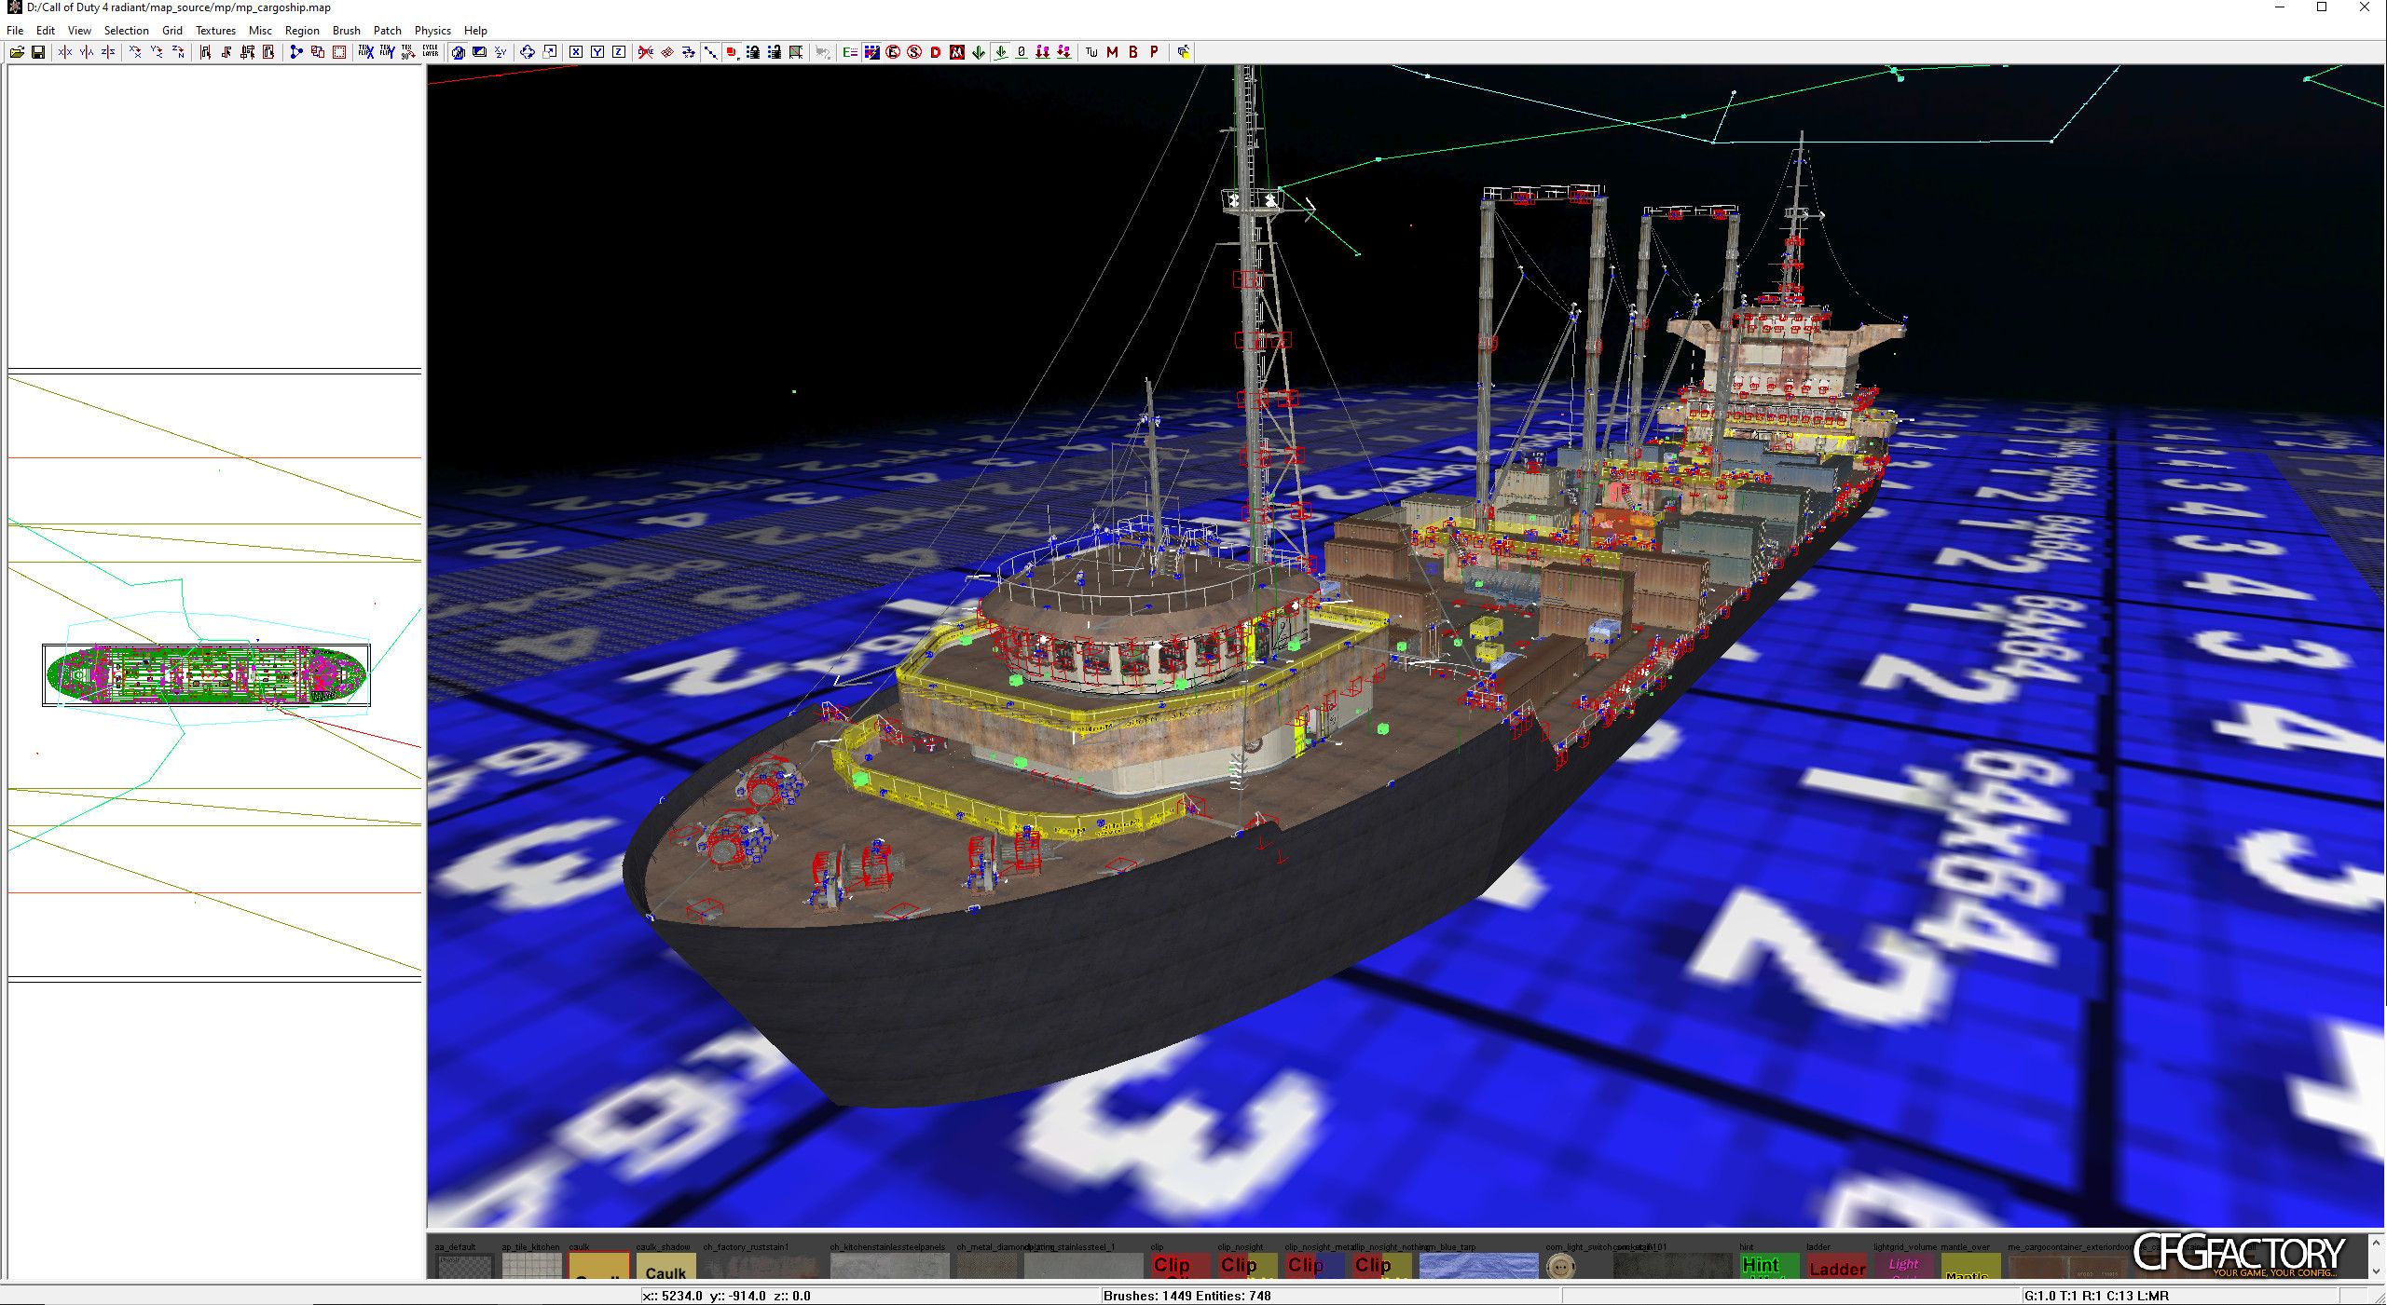Toggle the dark red M toolbar button

pos(1113,52)
